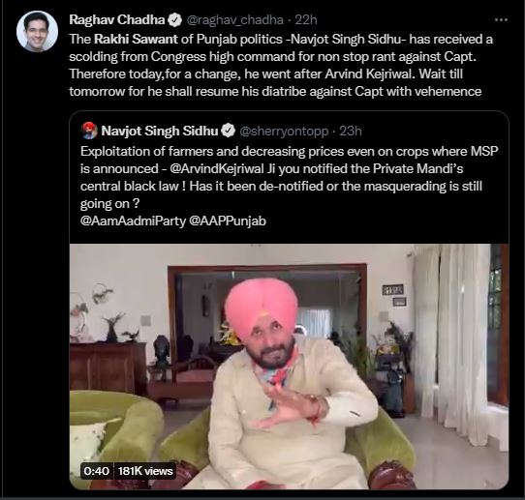
Task: Follow the @AAPPunjab mention
Action: pos(228,221)
